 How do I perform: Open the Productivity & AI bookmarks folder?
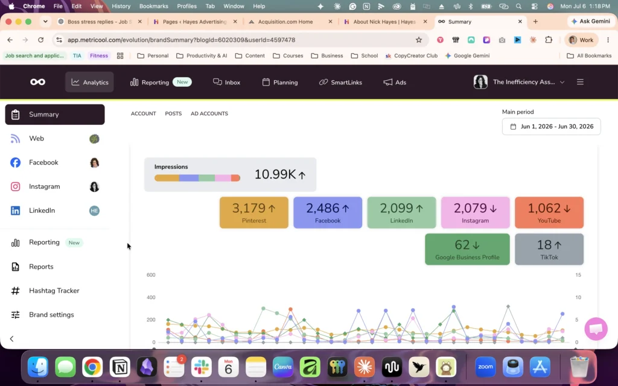(202, 55)
